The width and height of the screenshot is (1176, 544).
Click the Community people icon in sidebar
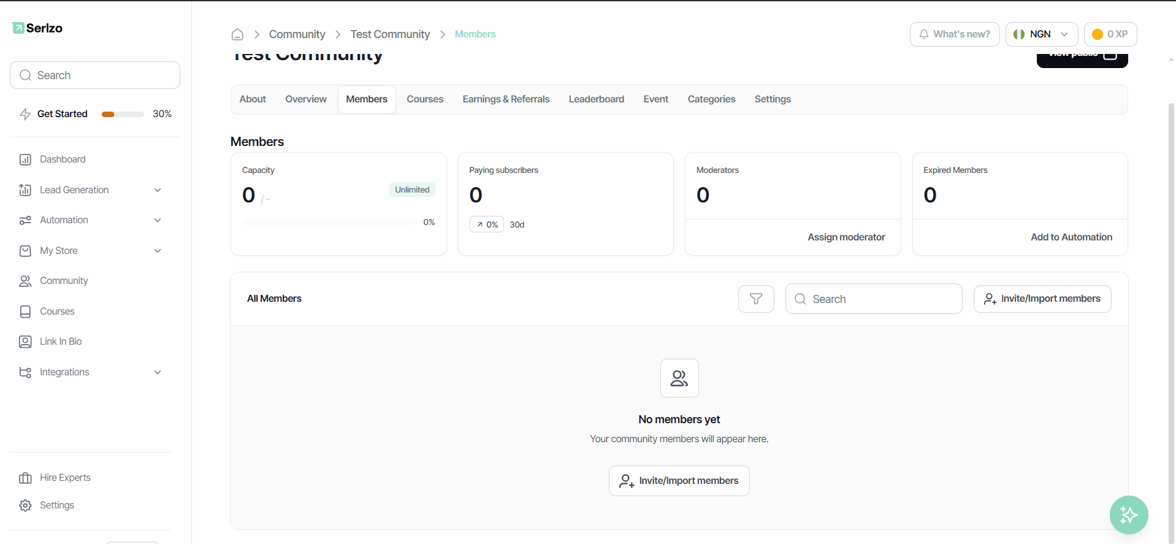point(25,281)
